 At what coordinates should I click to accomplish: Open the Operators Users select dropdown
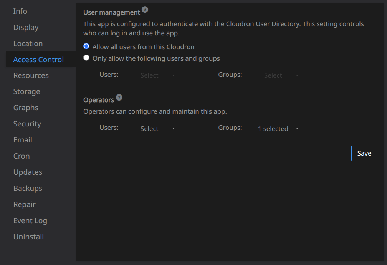(x=157, y=129)
